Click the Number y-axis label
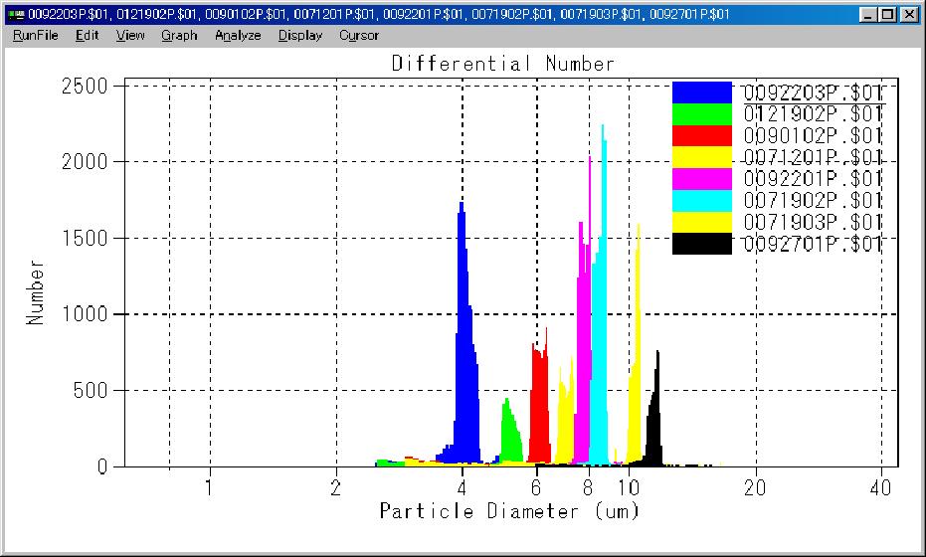Viewport: 926px width, 557px height. click(36, 292)
